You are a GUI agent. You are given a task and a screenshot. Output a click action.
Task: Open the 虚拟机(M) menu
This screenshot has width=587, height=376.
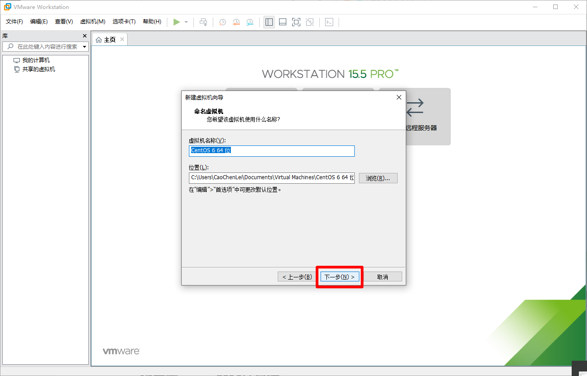point(92,22)
